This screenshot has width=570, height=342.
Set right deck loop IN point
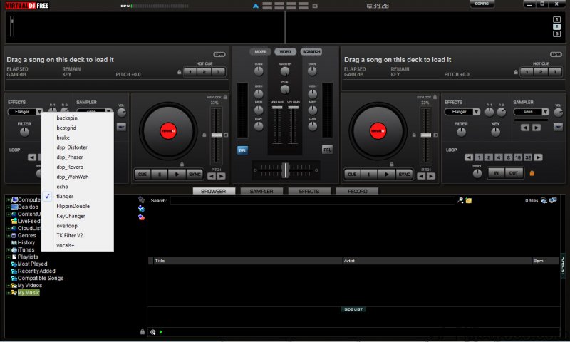point(496,173)
